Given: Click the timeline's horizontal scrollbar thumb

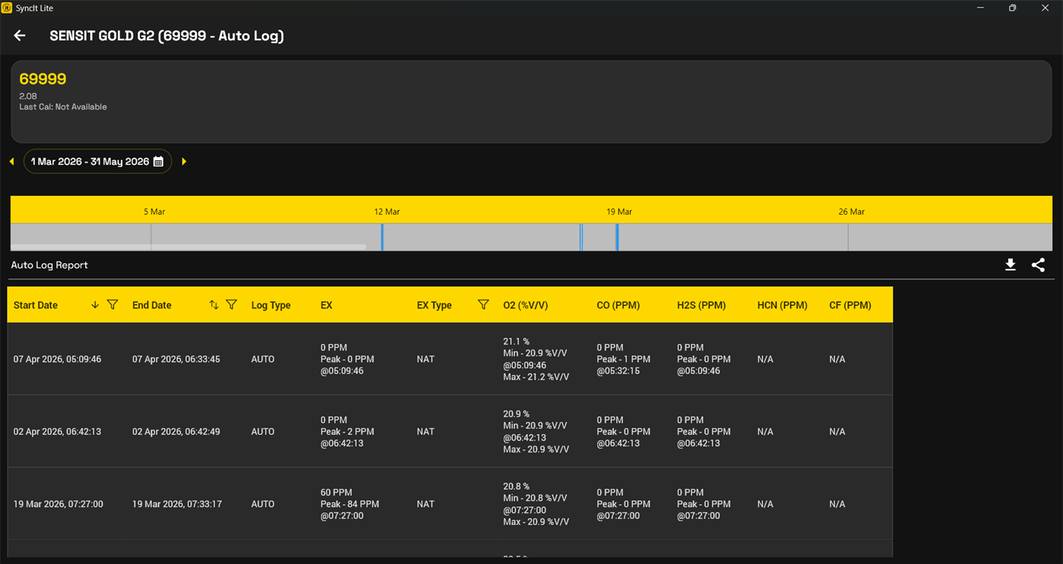Looking at the screenshot, I should pyautogui.click(x=188, y=247).
